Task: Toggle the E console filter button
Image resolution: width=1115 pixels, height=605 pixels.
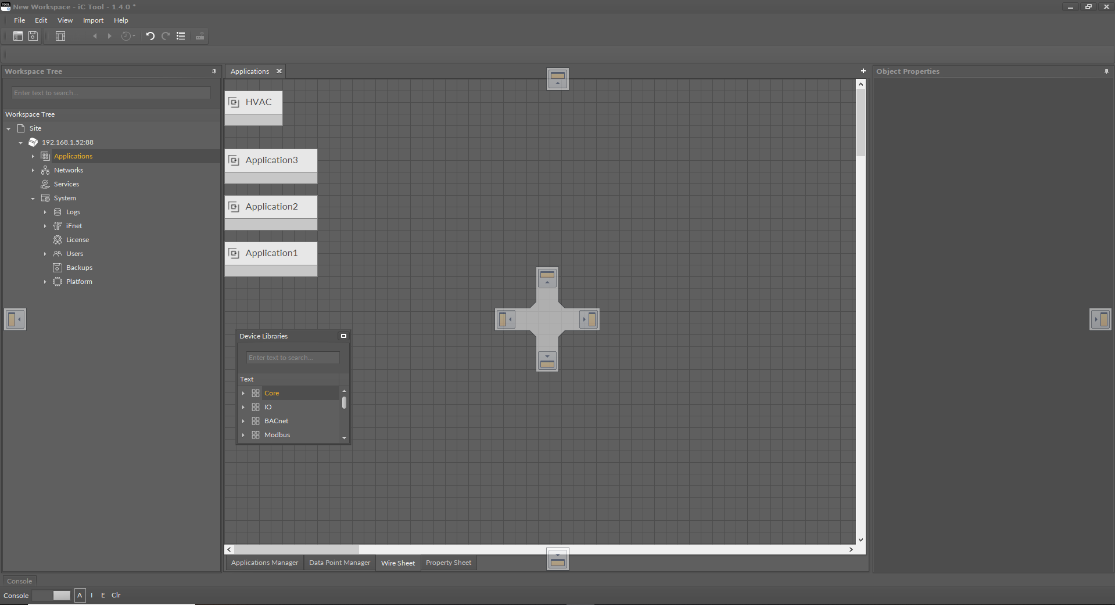Action: (103, 595)
